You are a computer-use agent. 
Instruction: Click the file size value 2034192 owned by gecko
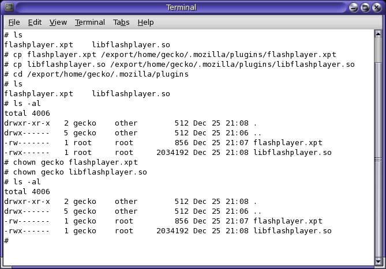173,231
